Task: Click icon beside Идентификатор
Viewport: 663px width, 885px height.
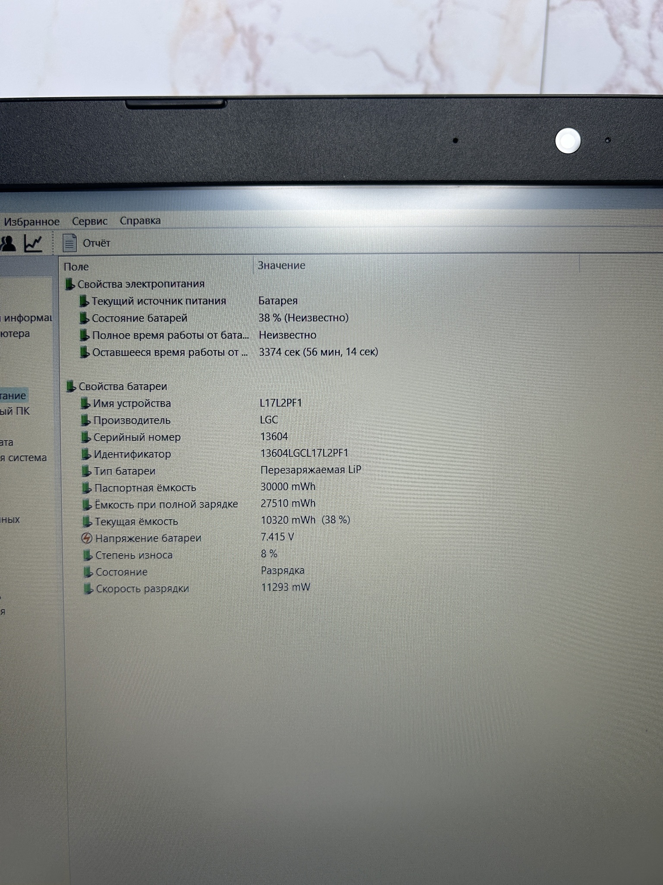Action: tap(87, 454)
